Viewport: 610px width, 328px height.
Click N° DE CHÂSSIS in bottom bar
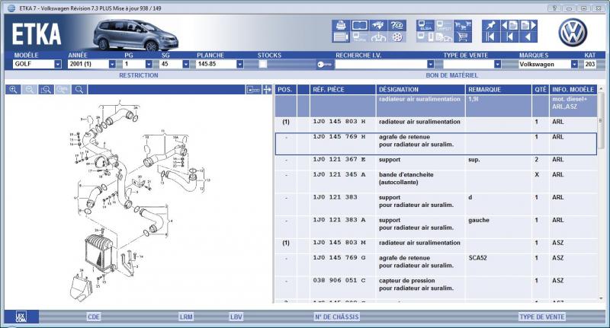click(336, 317)
